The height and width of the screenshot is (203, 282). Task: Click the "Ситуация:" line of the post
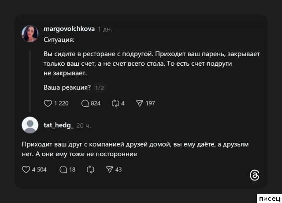click(59, 40)
